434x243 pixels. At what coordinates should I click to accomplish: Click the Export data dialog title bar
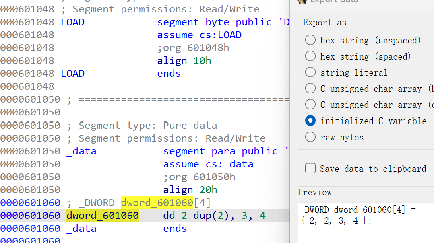[x=362, y=2]
